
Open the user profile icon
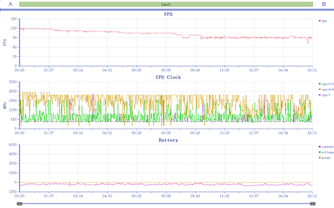pyautogui.click(x=11, y=4)
